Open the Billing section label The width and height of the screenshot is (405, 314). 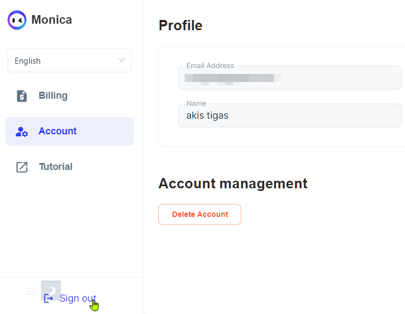(53, 95)
